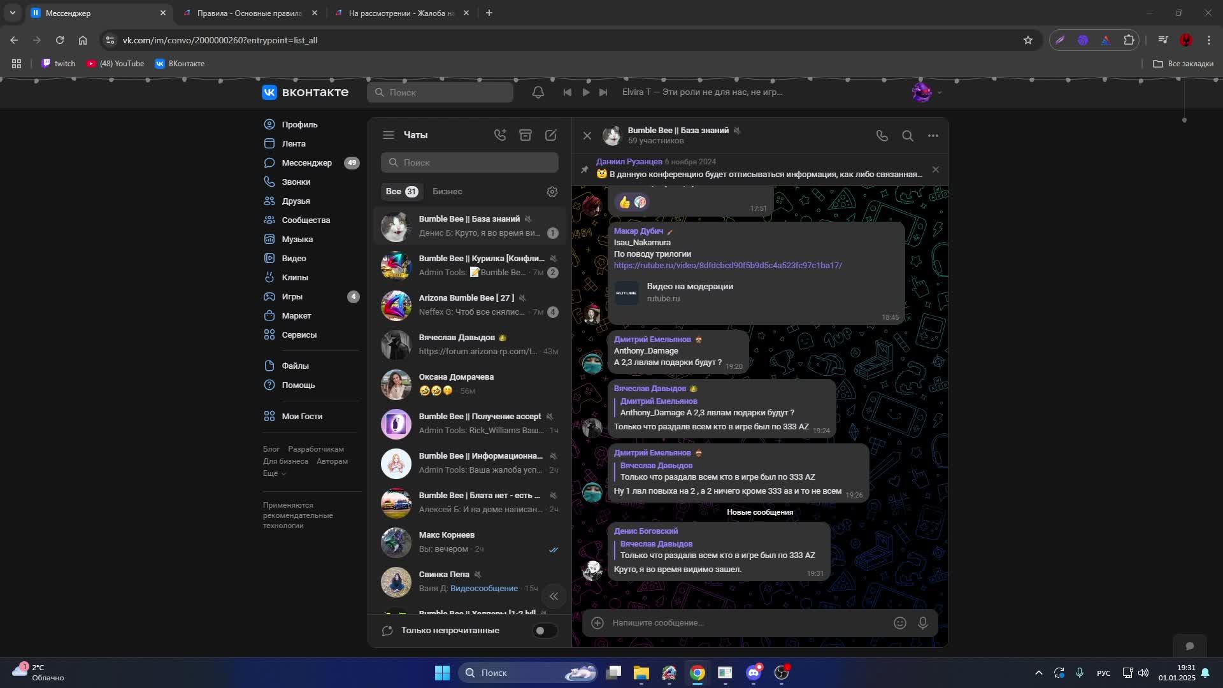
Task: Compose a new chat message icon
Action: (551, 135)
